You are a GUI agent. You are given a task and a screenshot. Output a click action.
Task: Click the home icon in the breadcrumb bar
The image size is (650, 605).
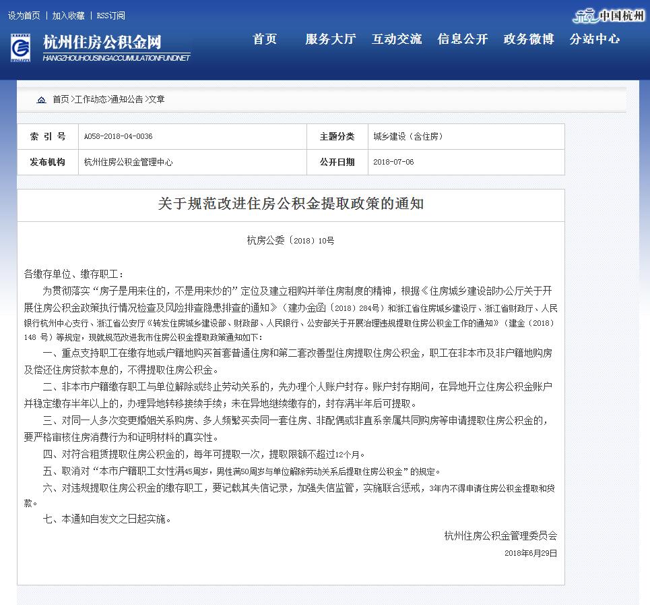pyautogui.click(x=41, y=99)
